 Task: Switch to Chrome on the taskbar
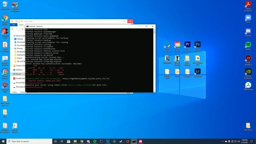click(x=82, y=141)
